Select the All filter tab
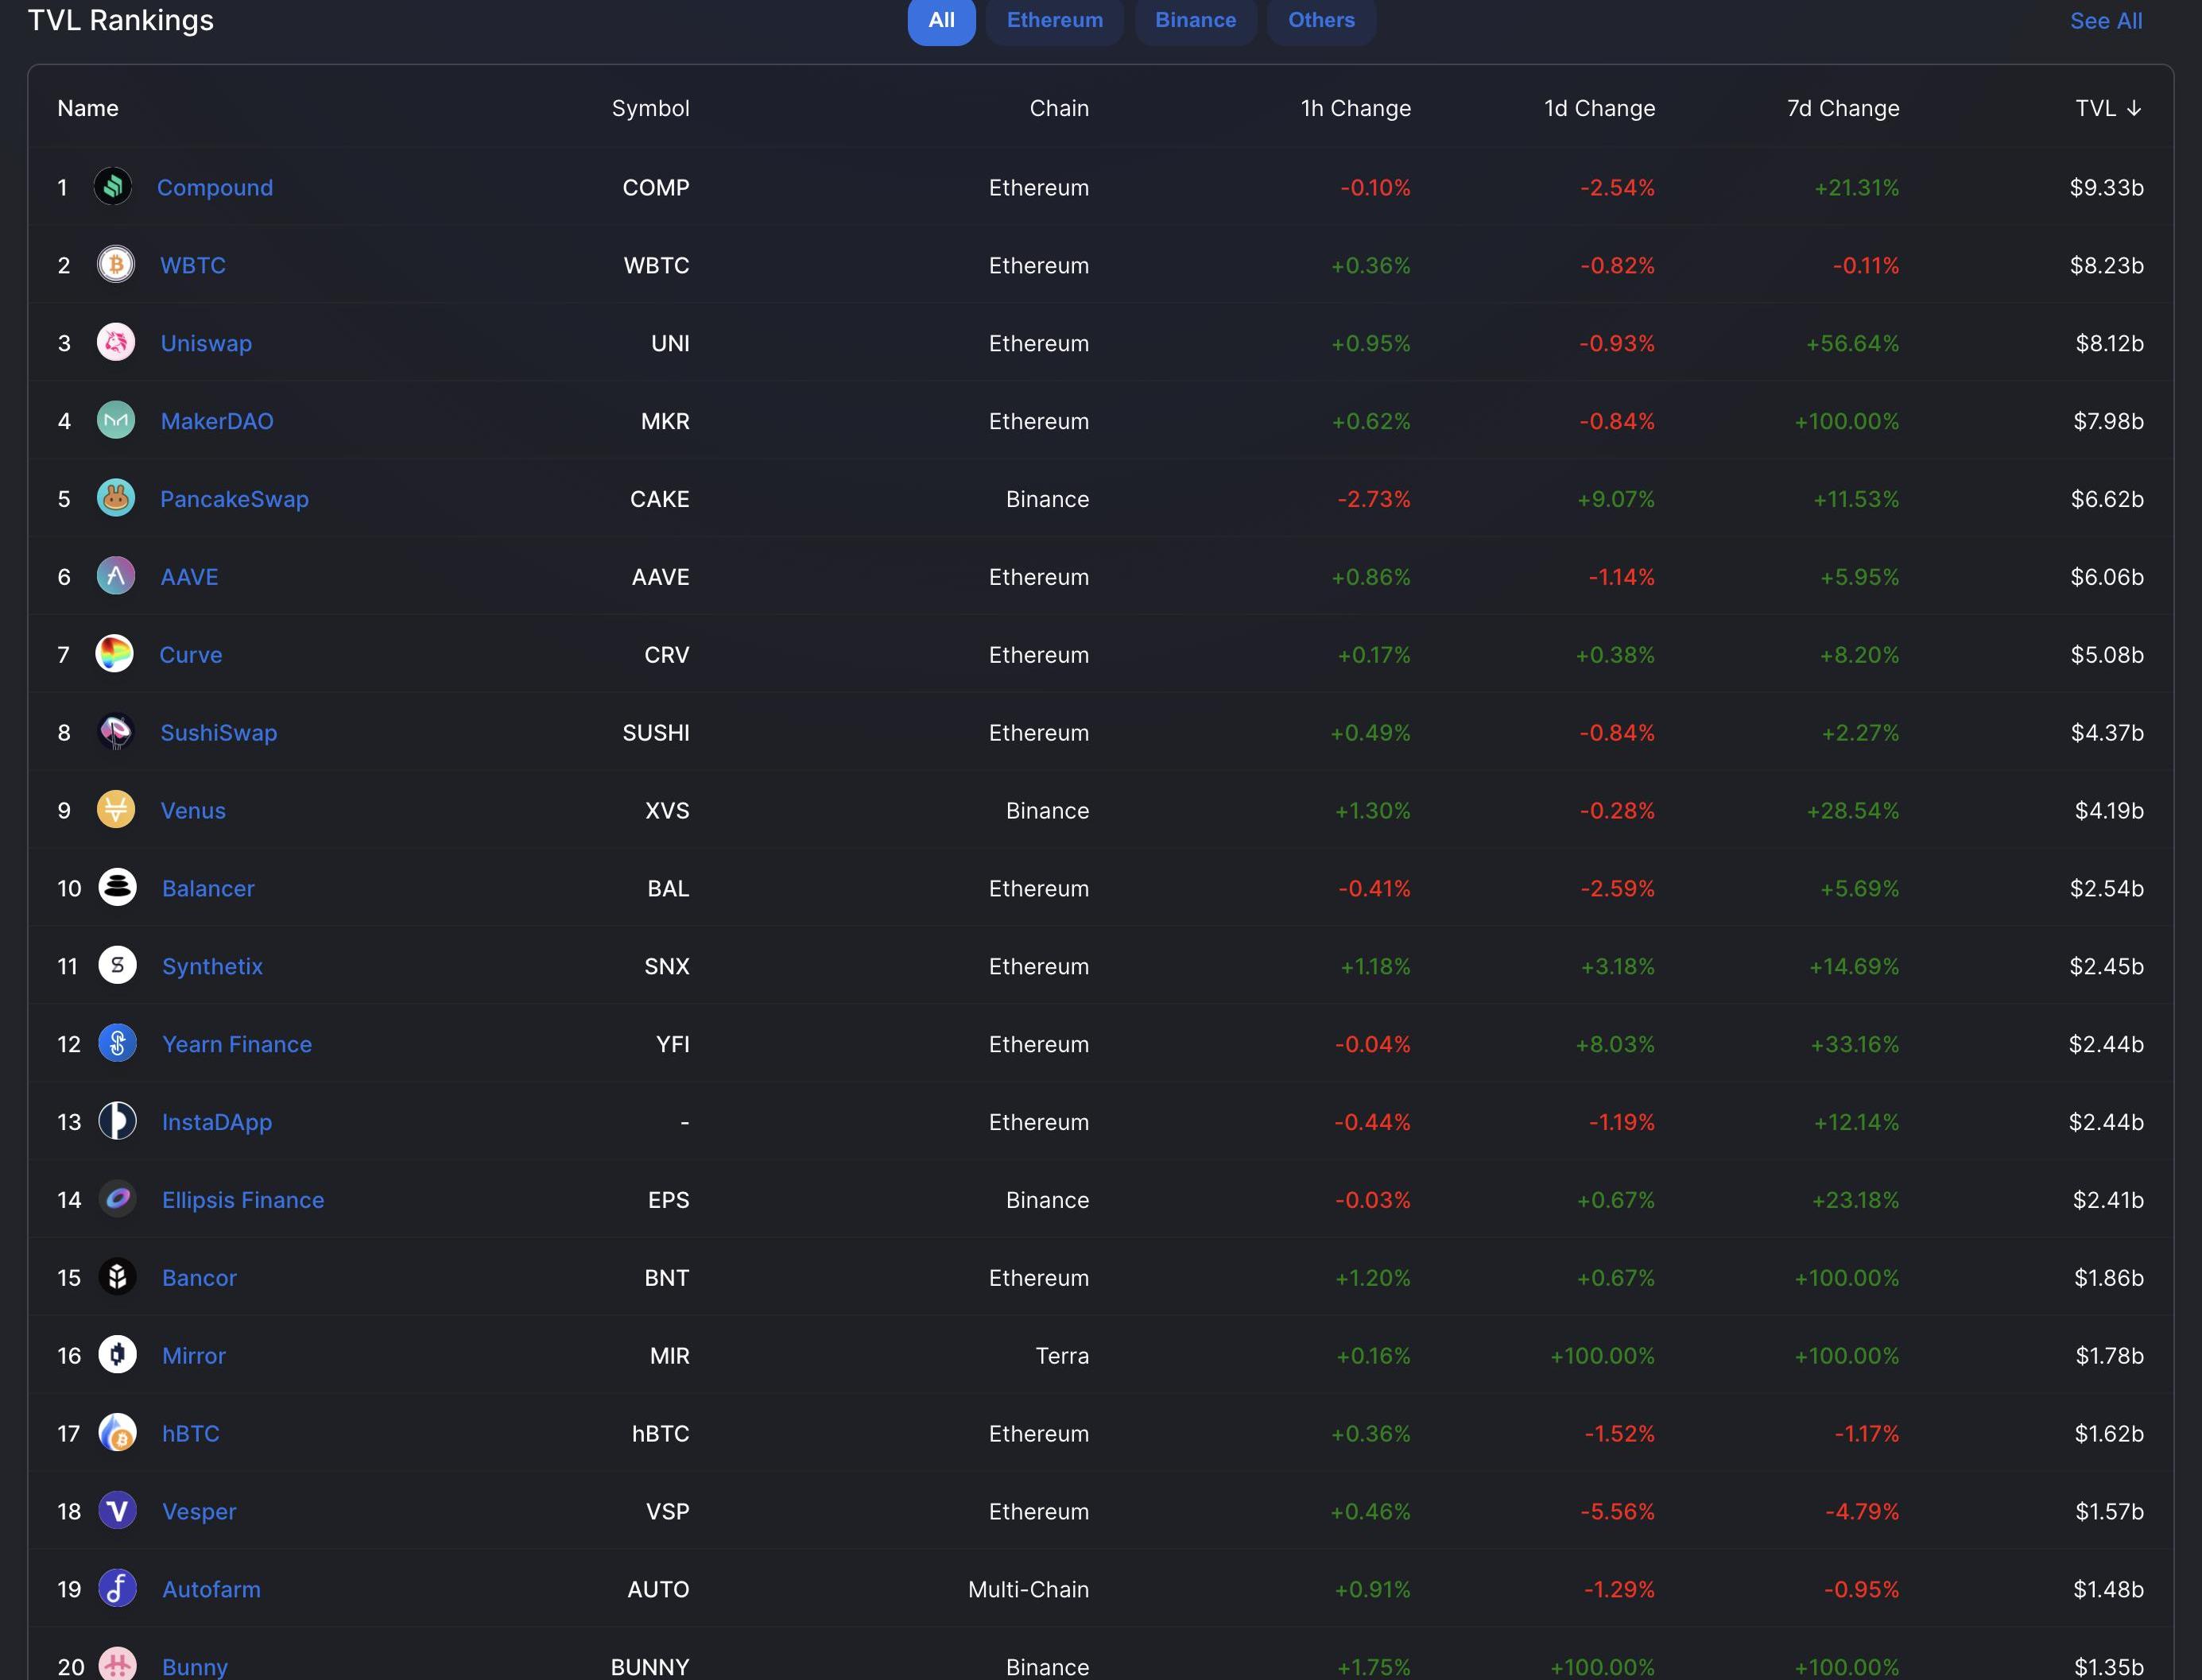 point(941,20)
